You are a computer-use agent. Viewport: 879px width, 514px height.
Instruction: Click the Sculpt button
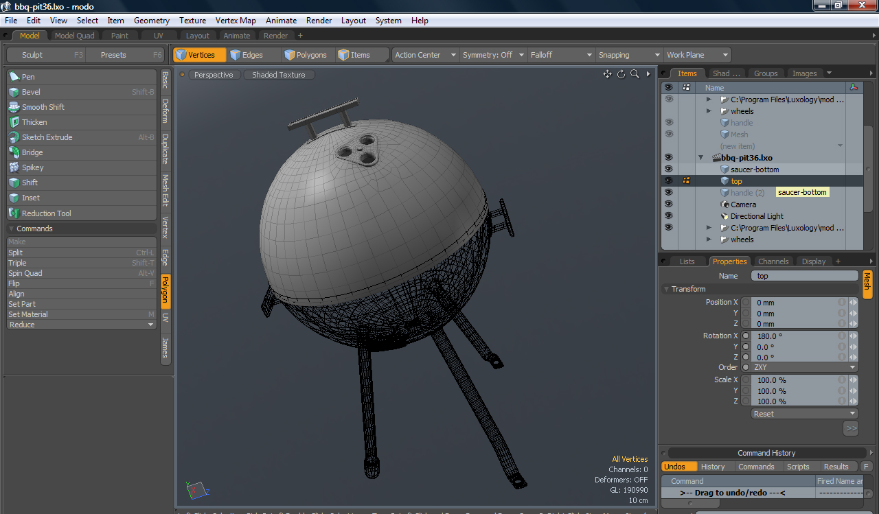(x=45, y=55)
